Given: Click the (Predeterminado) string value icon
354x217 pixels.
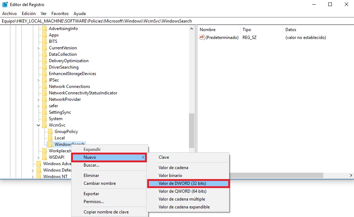Looking at the screenshot, I should [201, 37].
